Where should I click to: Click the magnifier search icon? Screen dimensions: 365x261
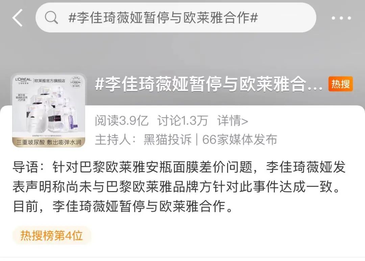tap(51, 18)
